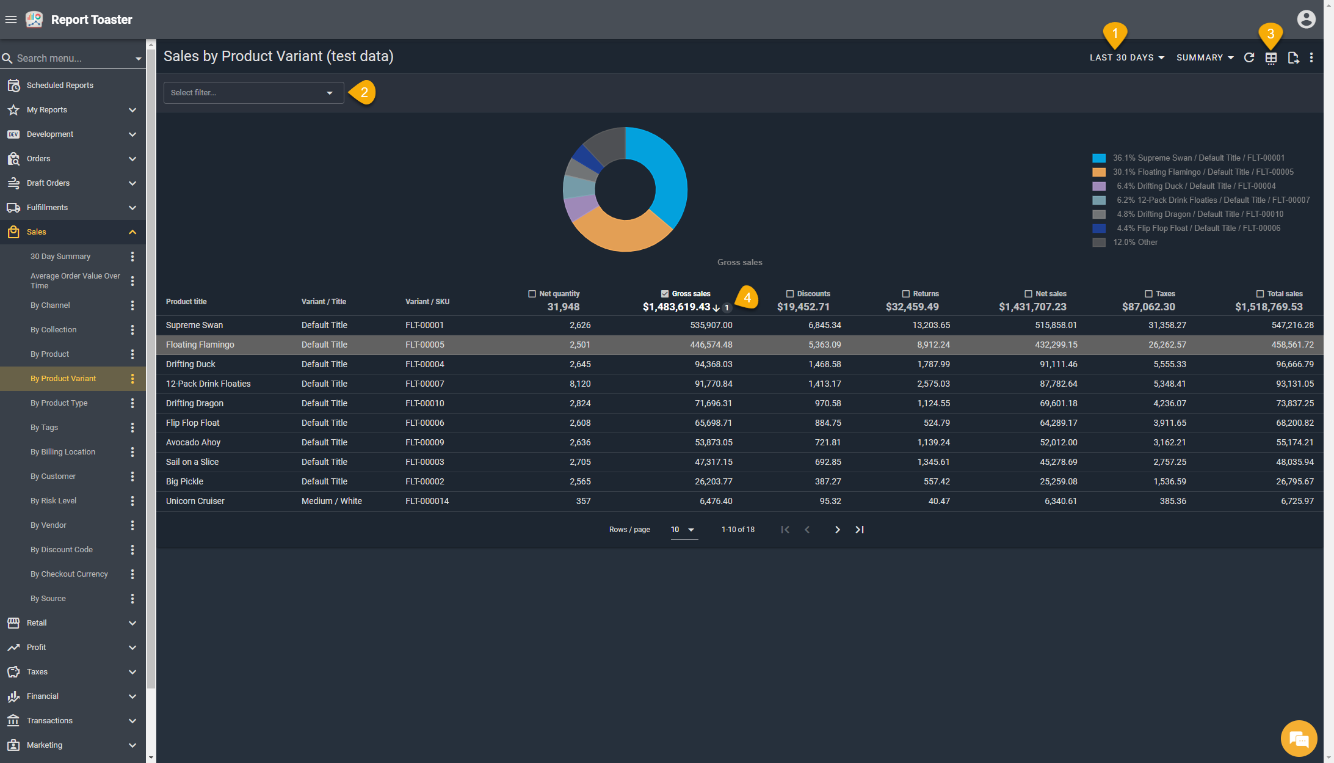Open the Last 30 Days date dropdown
This screenshot has width=1334, height=763.
pos(1127,57)
